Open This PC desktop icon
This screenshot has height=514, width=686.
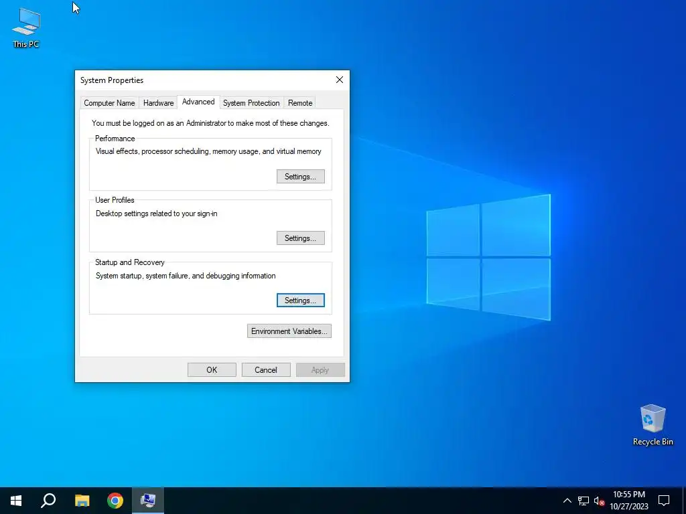tap(26, 27)
